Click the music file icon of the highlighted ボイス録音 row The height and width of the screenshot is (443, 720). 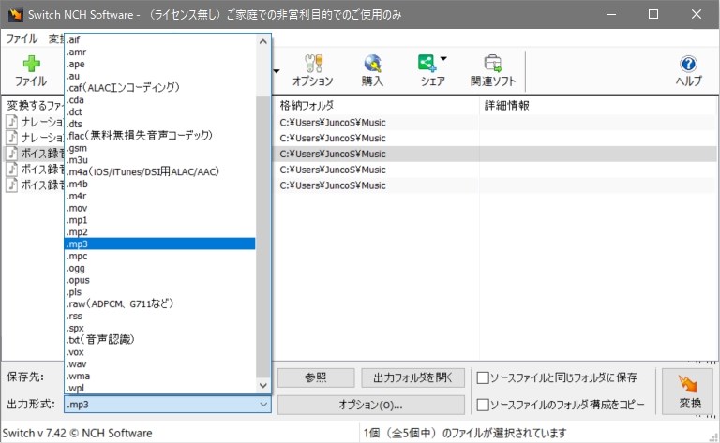pos(12,154)
